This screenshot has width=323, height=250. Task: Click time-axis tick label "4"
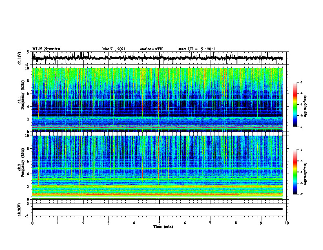click(134, 223)
